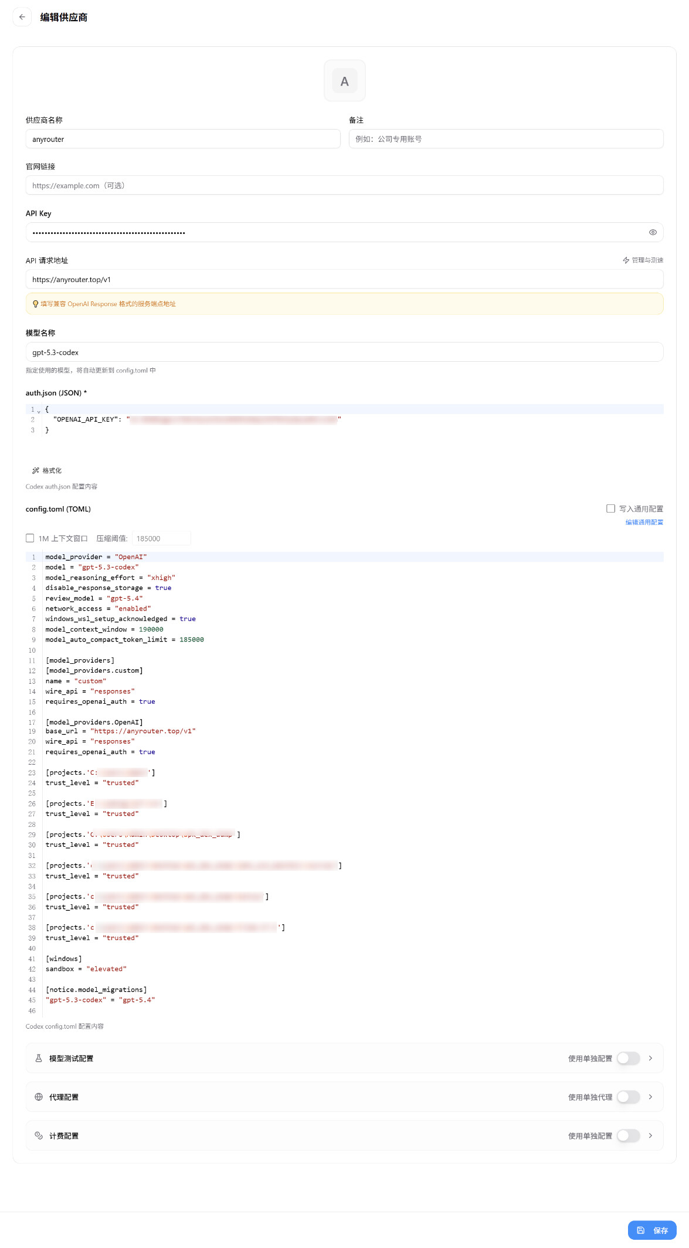689x1248 pixels.
Task: Click the 代理配置 globe icon
Action: pyautogui.click(x=39, y=1097)
